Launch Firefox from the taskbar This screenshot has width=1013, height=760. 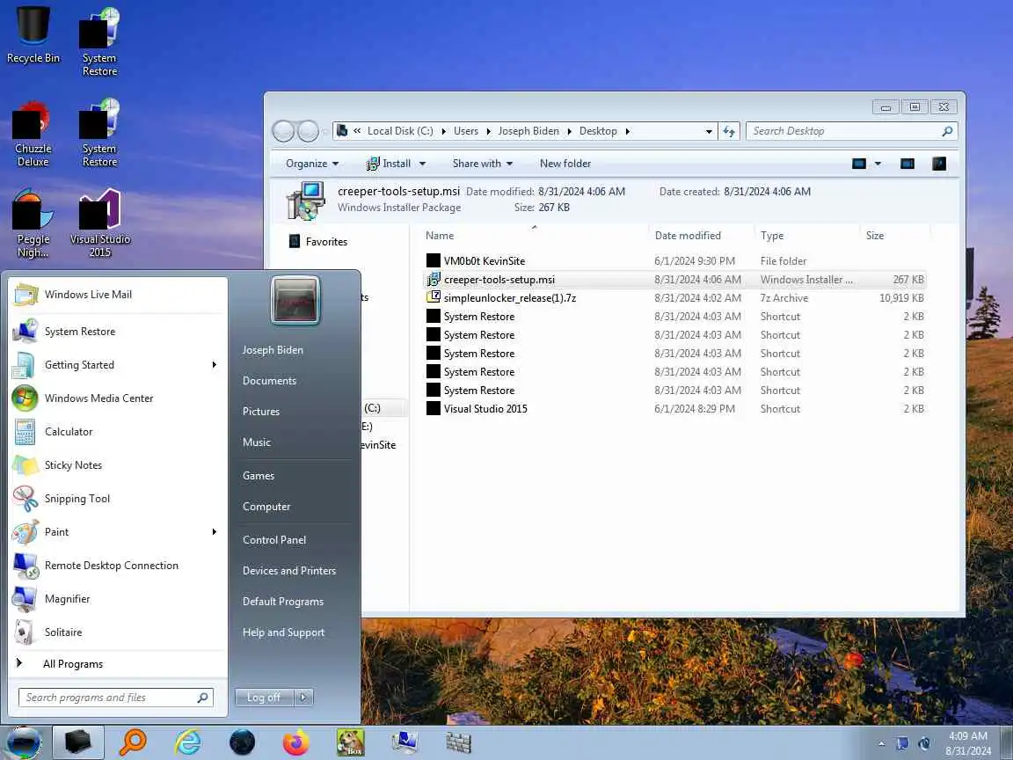(x=295, y=742)
